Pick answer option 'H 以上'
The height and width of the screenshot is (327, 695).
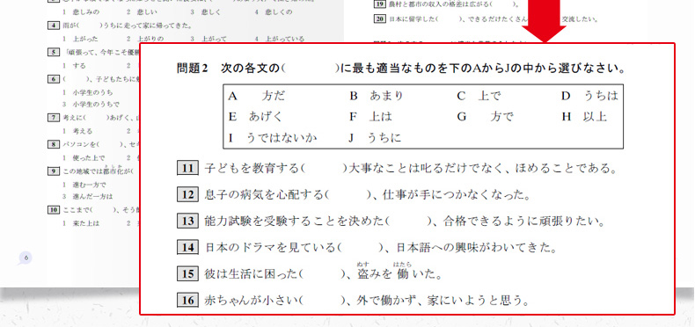tap(584, 117)
